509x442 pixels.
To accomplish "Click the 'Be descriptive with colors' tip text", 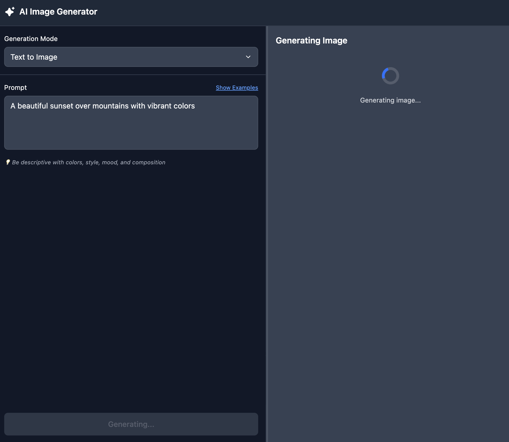I will tap(89, 162).
